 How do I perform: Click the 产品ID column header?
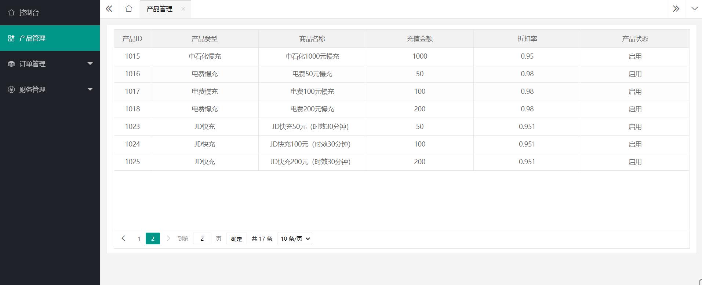(132, 38)
